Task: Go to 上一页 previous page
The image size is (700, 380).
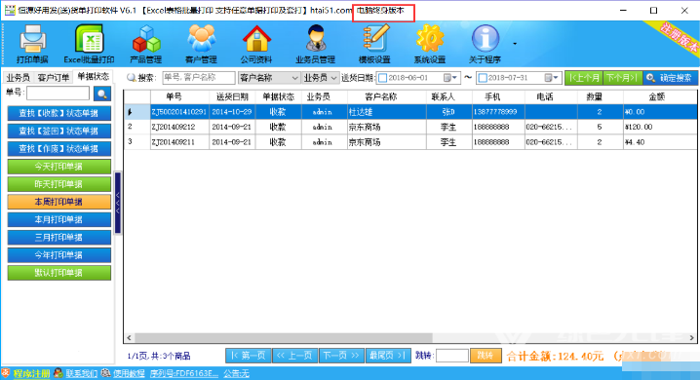Action: [x=295, y=356]
